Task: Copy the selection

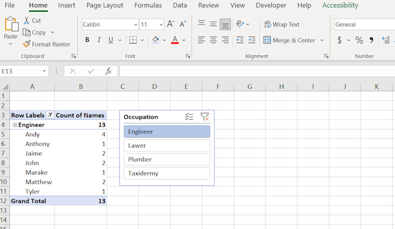Action: click(x=34, y=32)
